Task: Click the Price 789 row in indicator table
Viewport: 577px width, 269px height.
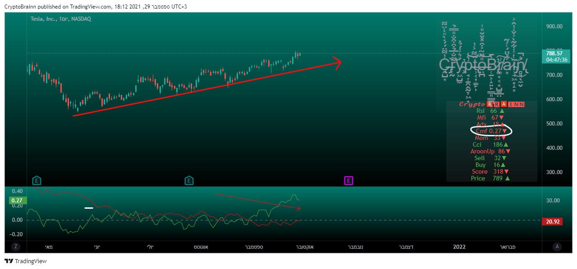Action: coord(490,178)
